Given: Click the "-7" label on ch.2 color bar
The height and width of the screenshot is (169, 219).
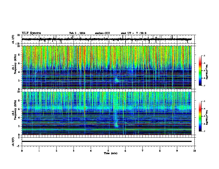Looking at the screenshot, I should (x=204, y=131).
